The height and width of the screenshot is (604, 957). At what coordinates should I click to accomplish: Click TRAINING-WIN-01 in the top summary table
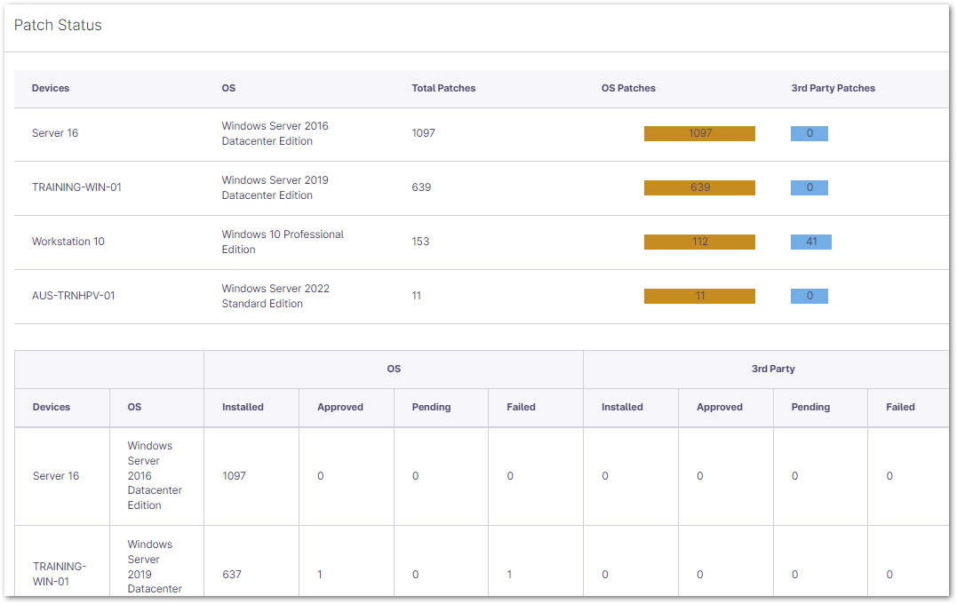point(76,187)
